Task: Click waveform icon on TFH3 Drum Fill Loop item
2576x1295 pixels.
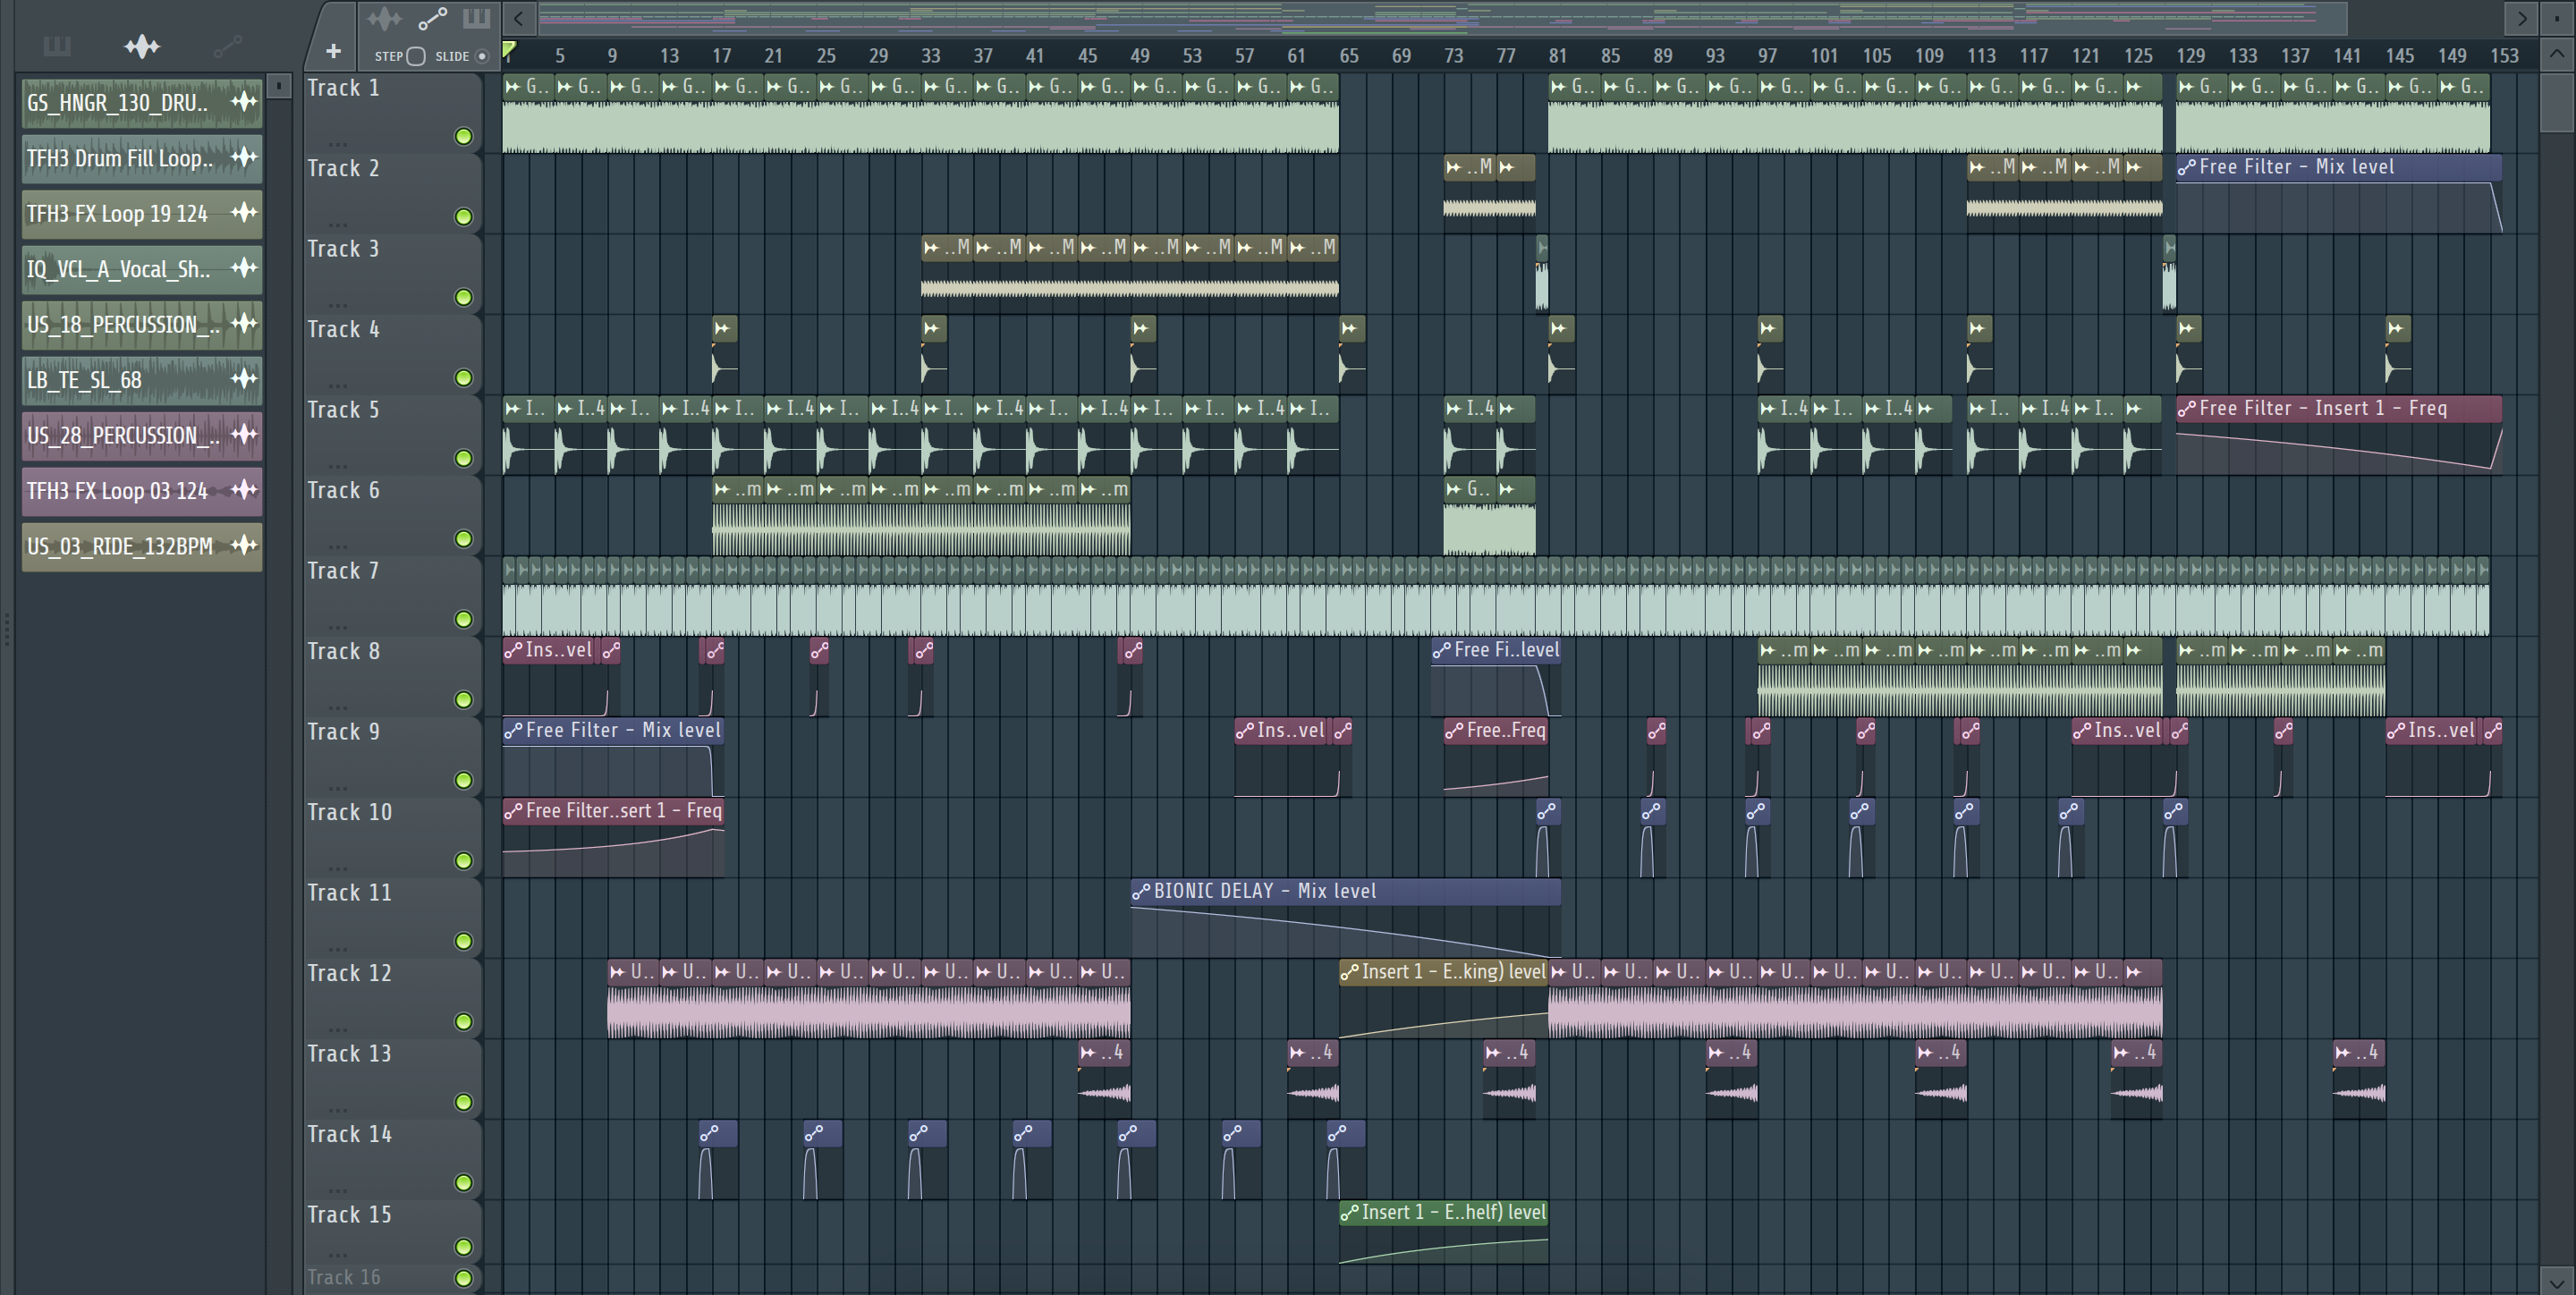Action: (244, 157)
